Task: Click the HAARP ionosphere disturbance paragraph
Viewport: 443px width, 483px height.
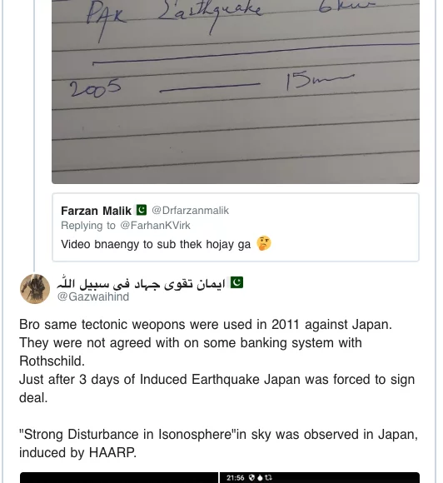Action: (218, 444)
